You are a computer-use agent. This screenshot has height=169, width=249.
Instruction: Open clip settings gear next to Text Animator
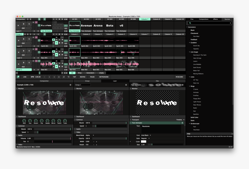[183, 85]
